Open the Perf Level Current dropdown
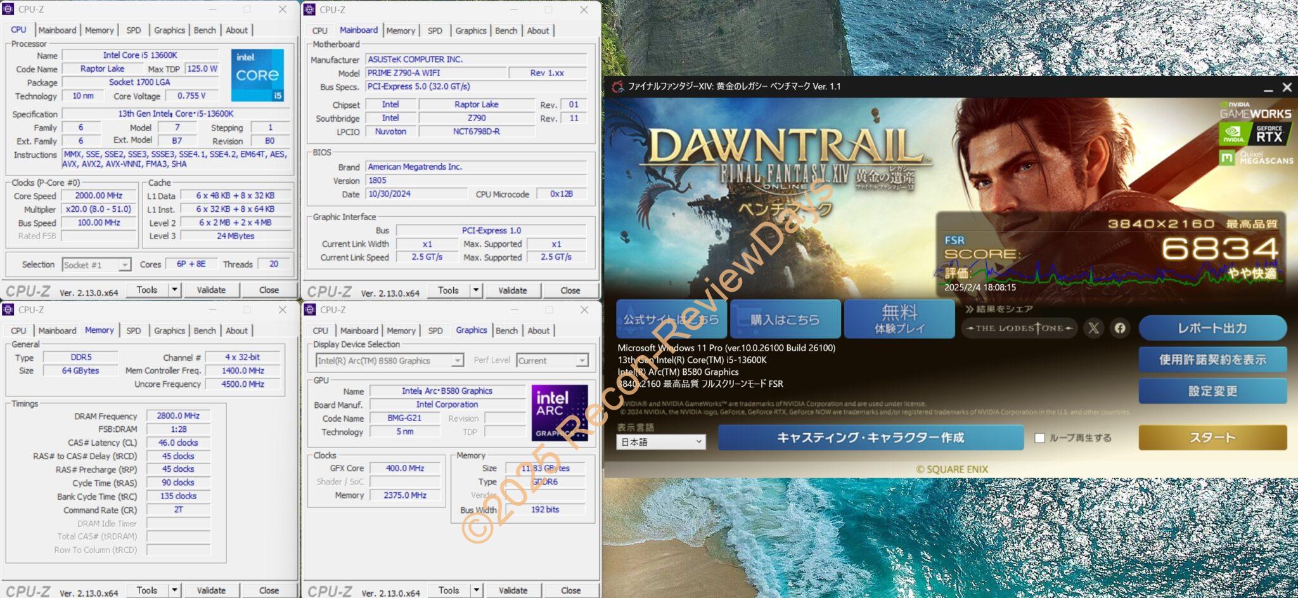1298x598 pixels. 582,361
